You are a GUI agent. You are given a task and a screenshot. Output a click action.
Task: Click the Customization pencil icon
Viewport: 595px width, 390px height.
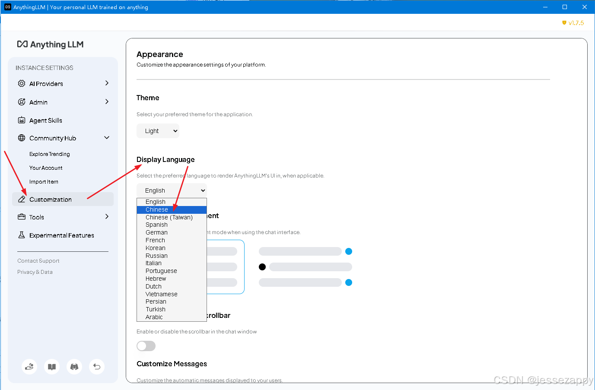[x=22, y=199]
